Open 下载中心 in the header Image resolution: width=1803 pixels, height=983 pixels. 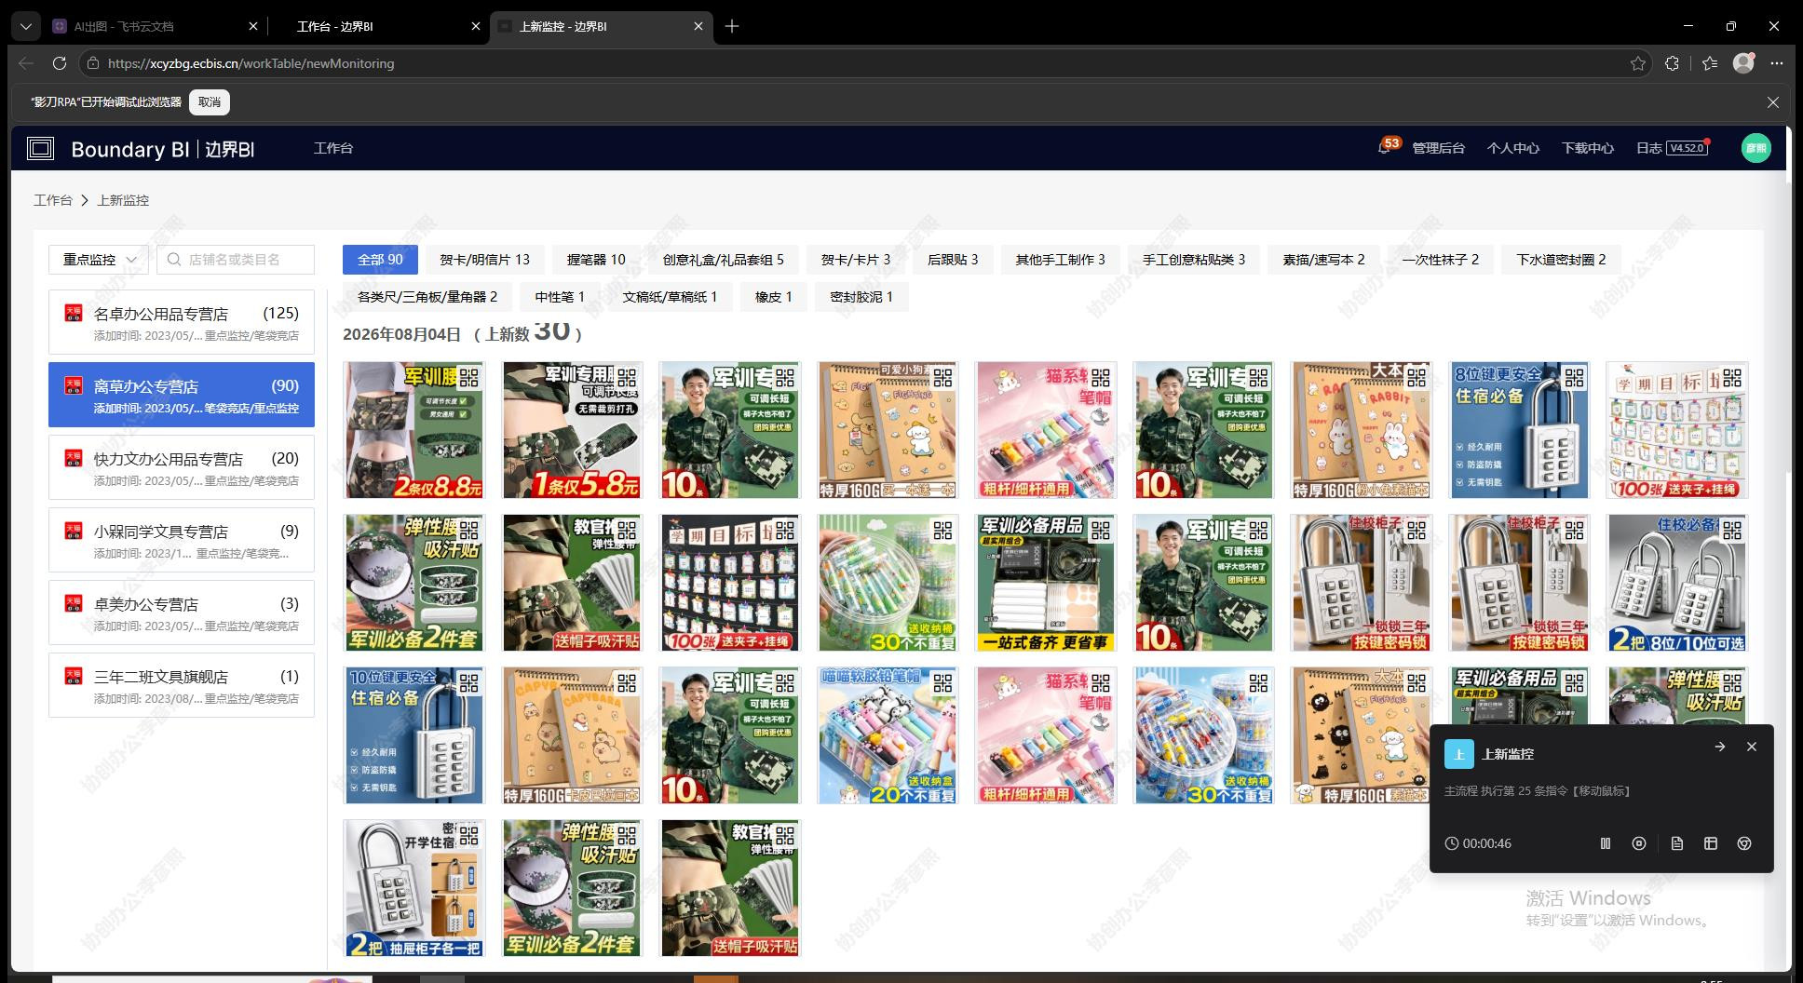click(x=1587, y=148)
